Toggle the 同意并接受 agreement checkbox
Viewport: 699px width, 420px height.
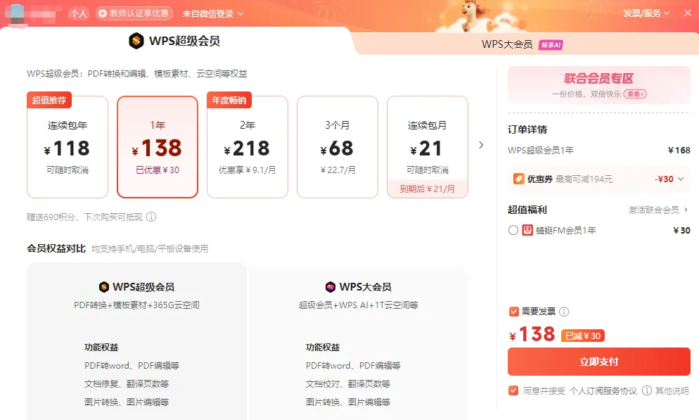pos(513,390)
